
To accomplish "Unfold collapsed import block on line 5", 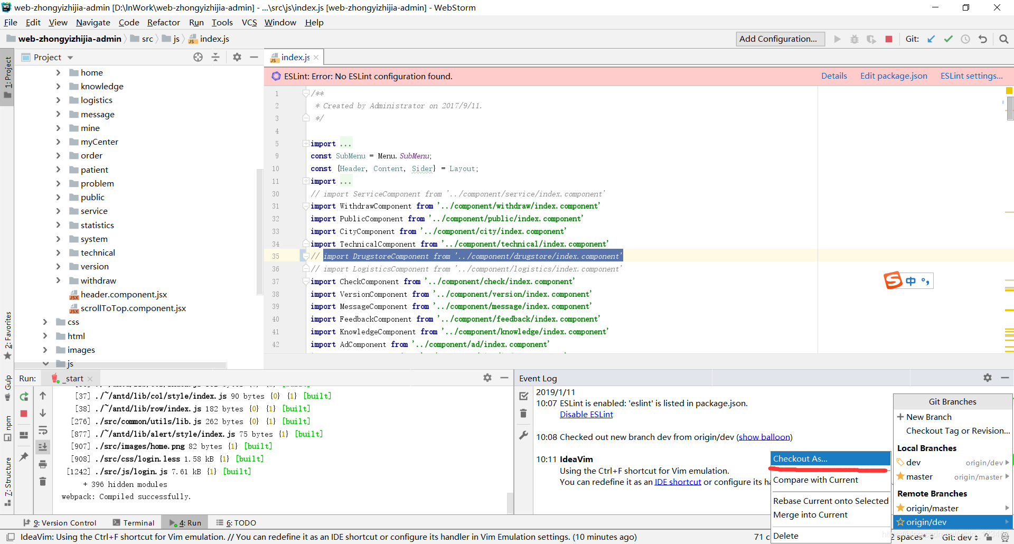I will click(x=306, y=144).
